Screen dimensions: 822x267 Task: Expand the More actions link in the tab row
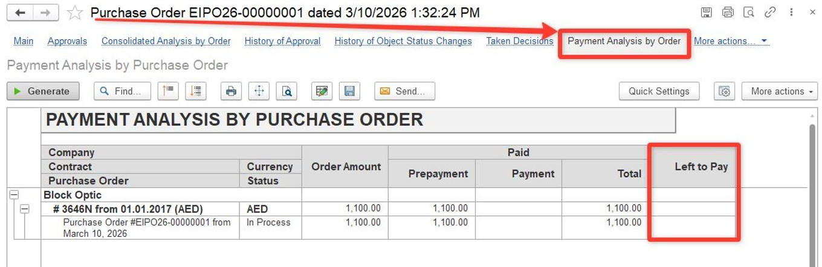pos(730,41)
